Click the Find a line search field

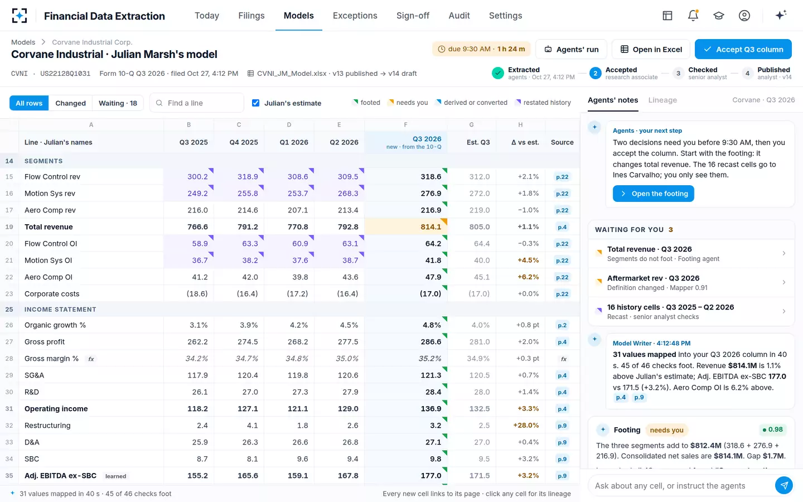click(x=197, y=103)
